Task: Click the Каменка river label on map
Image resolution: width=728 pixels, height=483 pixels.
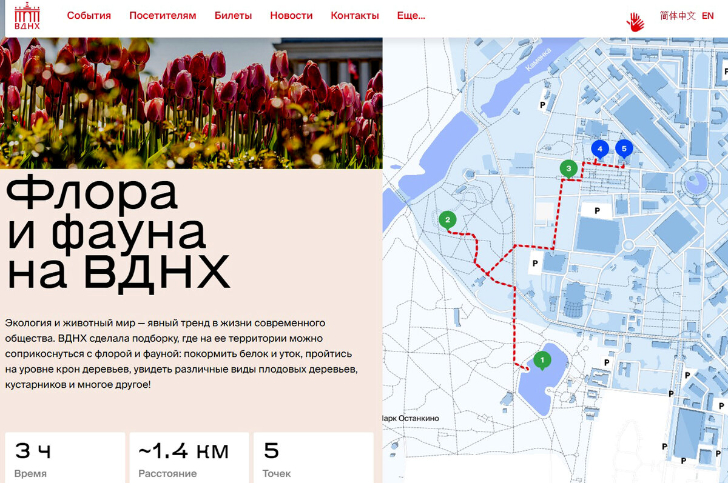Action: click(538, 59)
